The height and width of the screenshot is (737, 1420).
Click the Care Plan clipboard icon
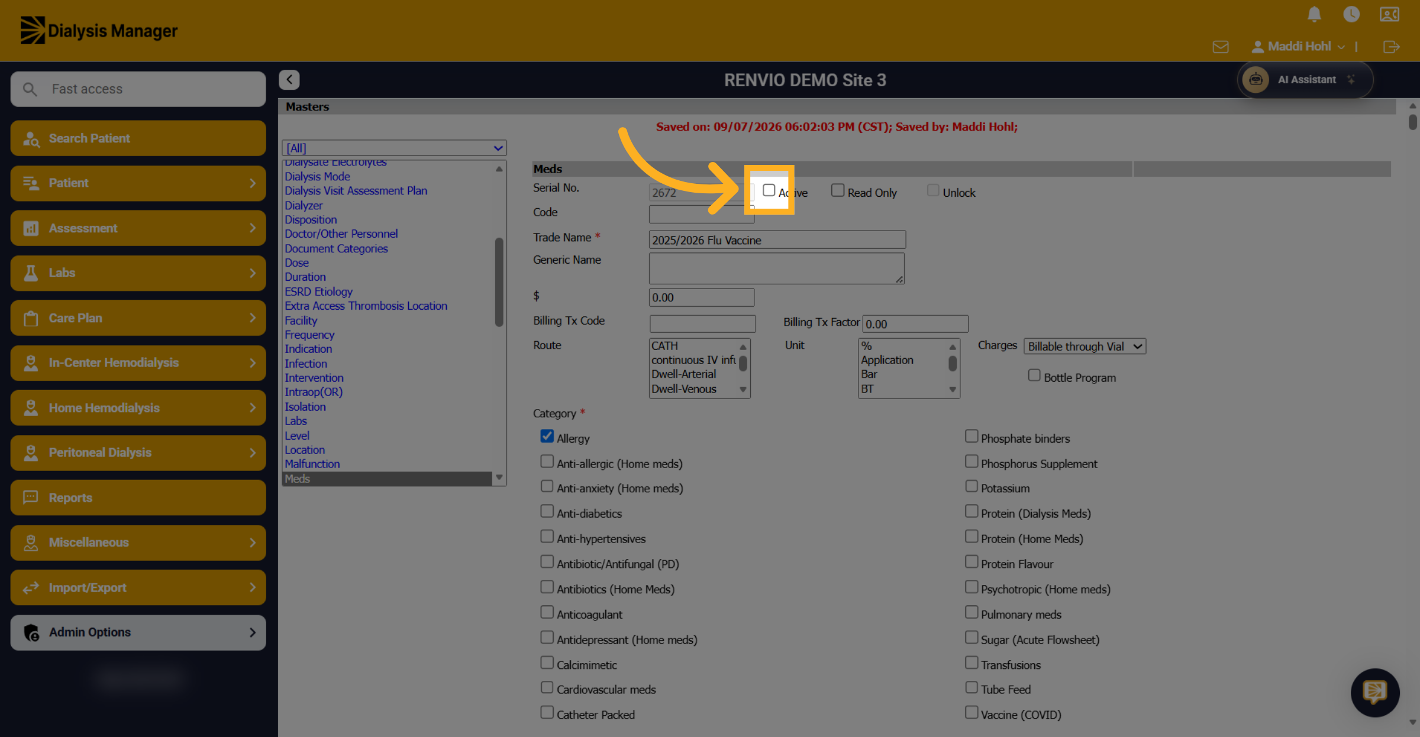pyautogui.click(x=31, y=318)
